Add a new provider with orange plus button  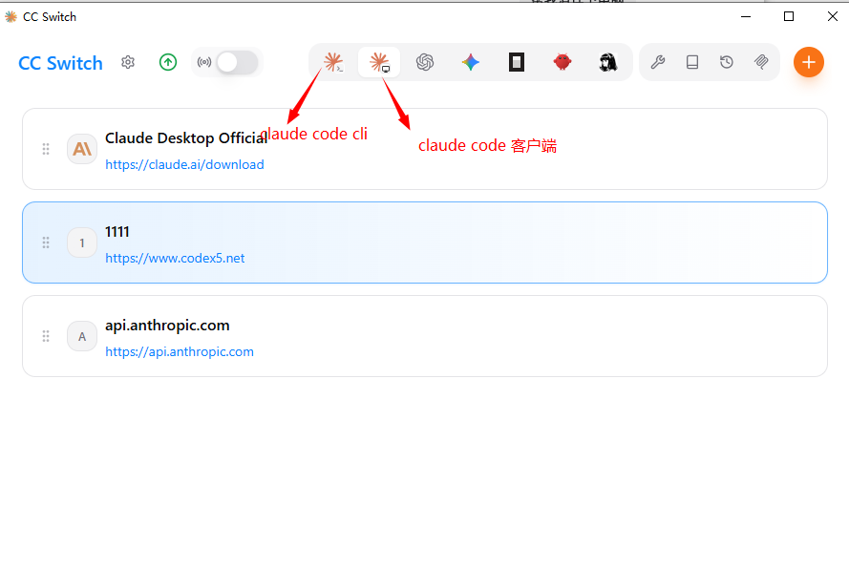[x=808, y=62]
